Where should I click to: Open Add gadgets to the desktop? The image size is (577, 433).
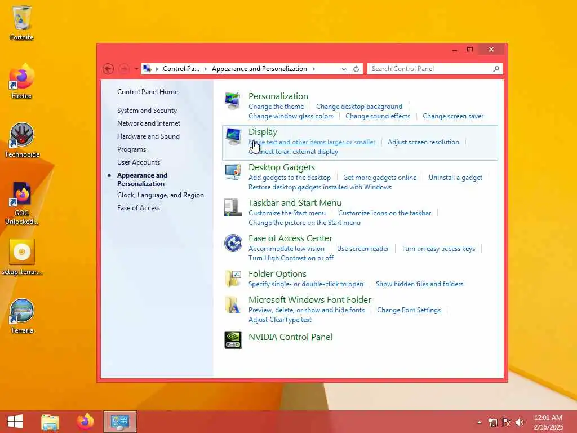tap(290, 178)
